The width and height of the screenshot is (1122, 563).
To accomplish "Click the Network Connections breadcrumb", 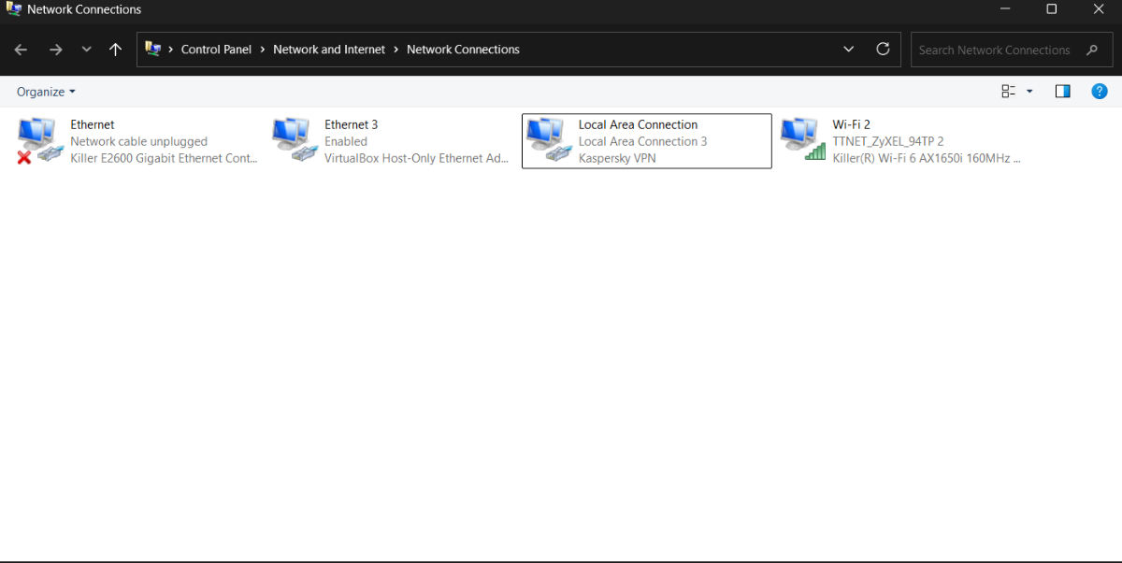I will point(463,50).
